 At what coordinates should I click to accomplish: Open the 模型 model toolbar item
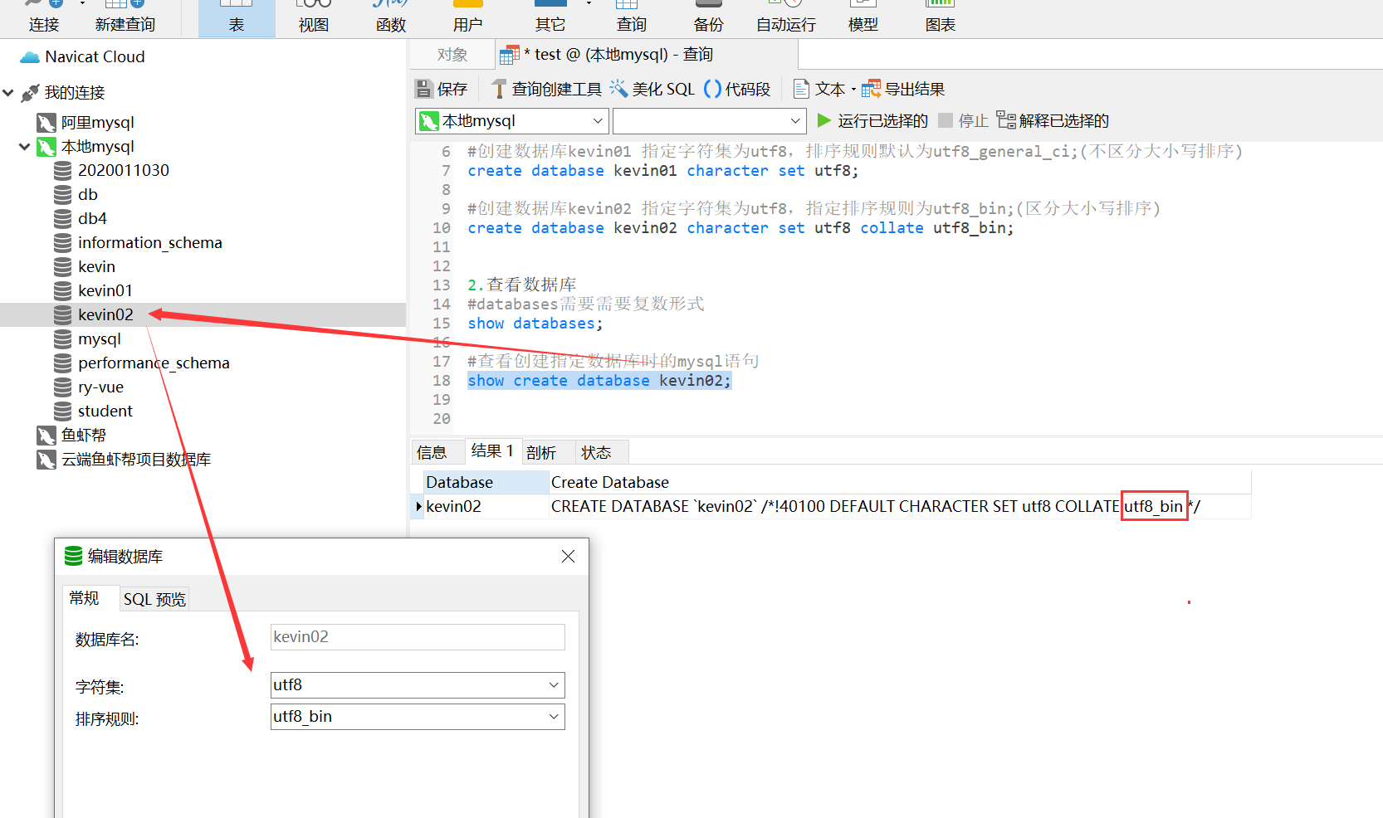coord(863,17)
